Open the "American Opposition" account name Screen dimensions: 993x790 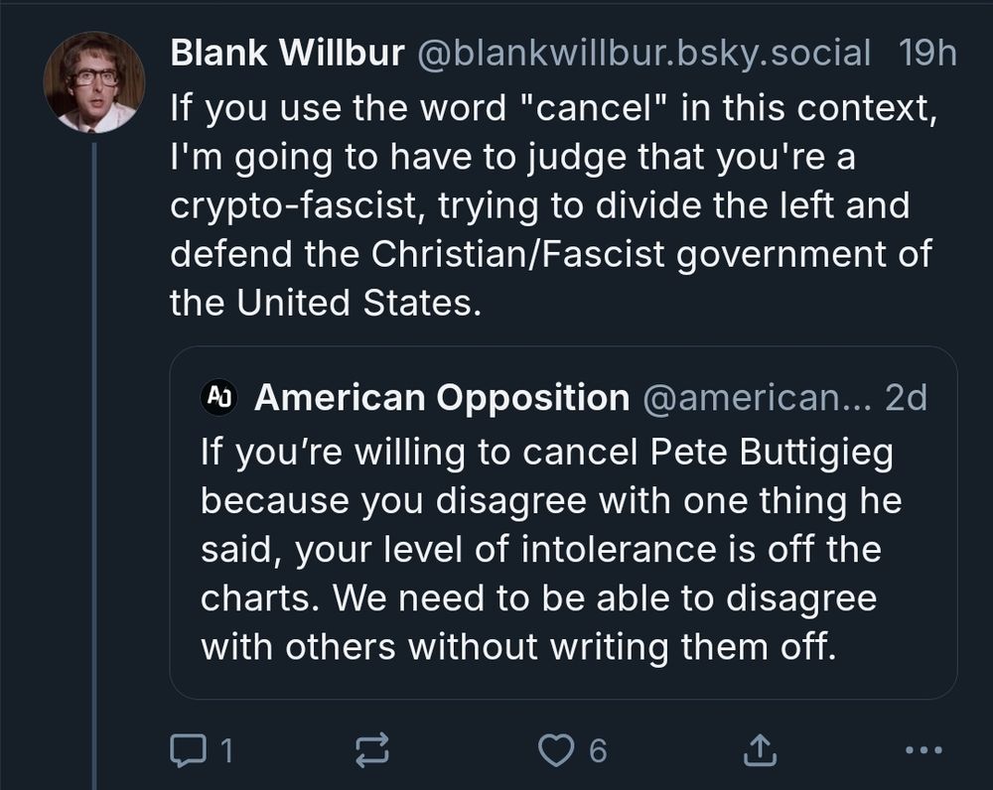[442, 397]
